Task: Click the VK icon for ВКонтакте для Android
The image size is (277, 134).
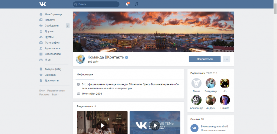Action: [x=194, y=128]
